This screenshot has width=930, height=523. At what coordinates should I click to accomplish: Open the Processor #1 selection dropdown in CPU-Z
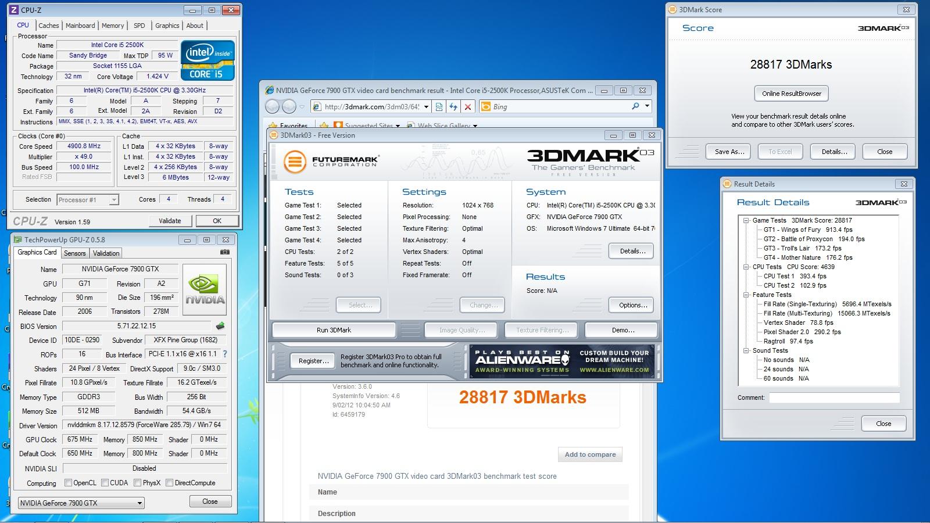pos(114,200)
